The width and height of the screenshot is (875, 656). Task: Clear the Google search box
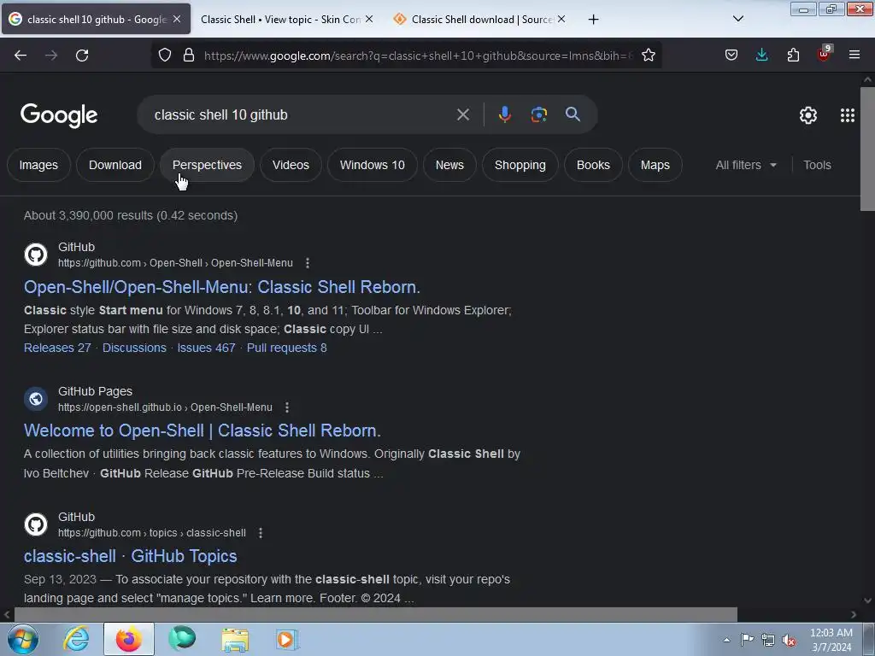click(x=463, y=115)
